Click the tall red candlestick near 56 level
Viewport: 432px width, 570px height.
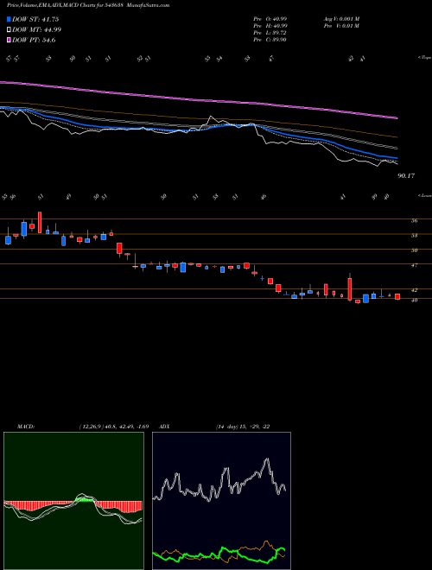point(40,222)
